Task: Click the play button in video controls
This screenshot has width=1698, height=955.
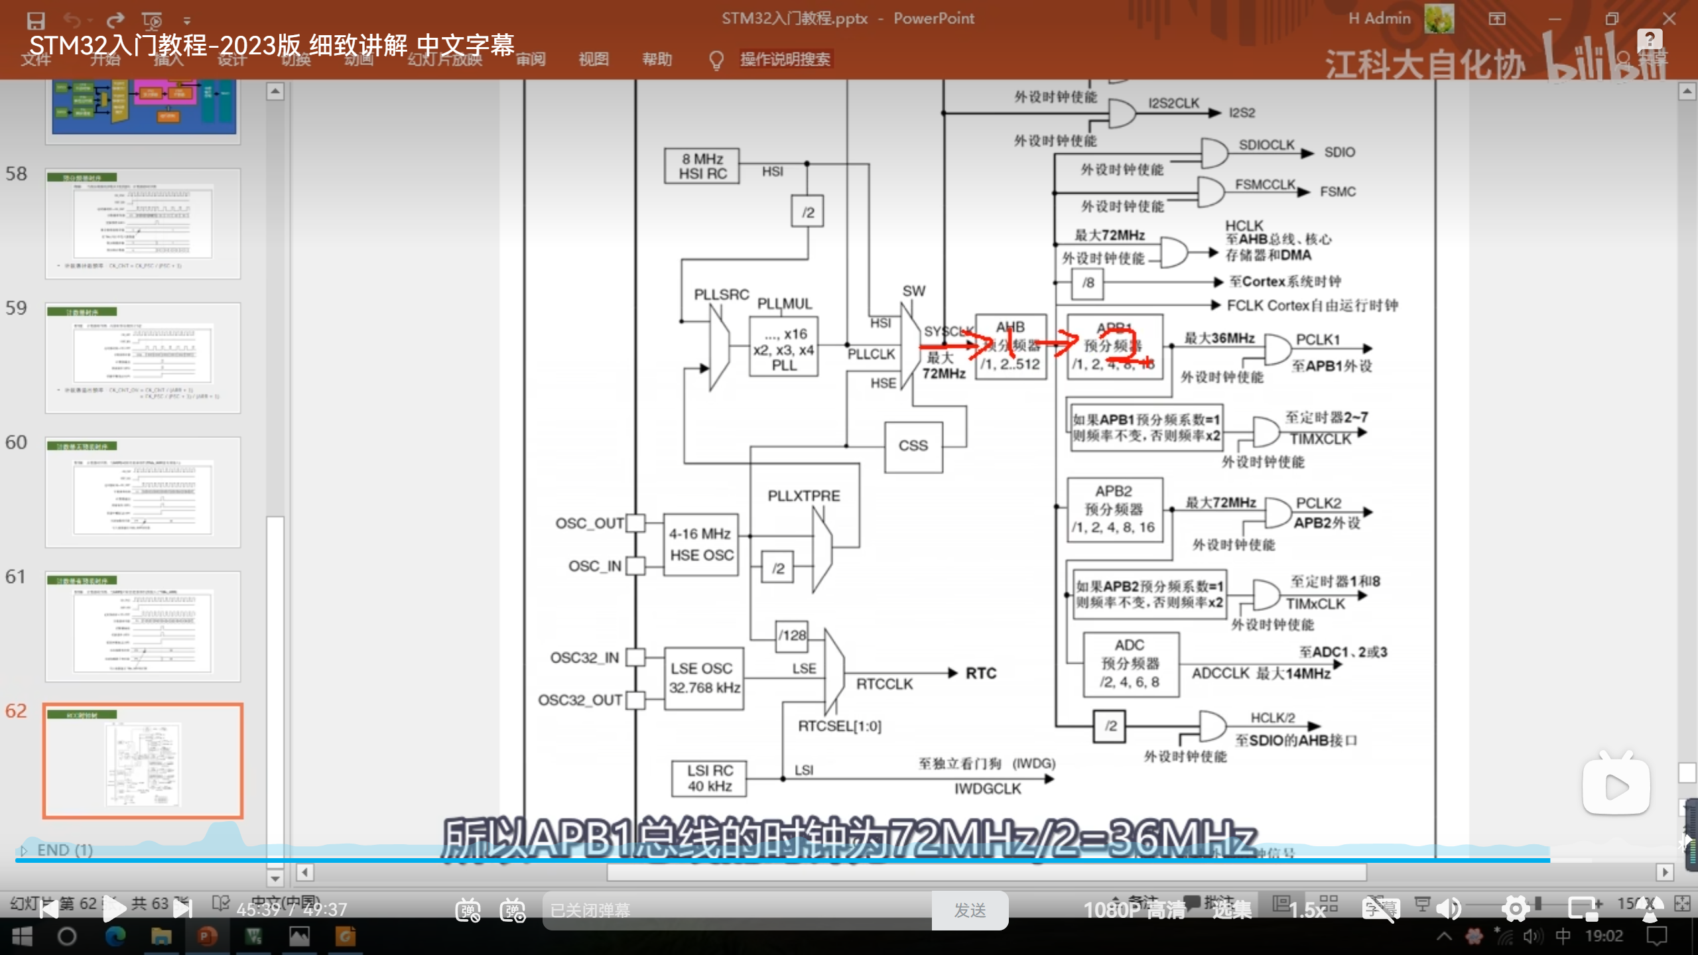Action: pos(114,909)
